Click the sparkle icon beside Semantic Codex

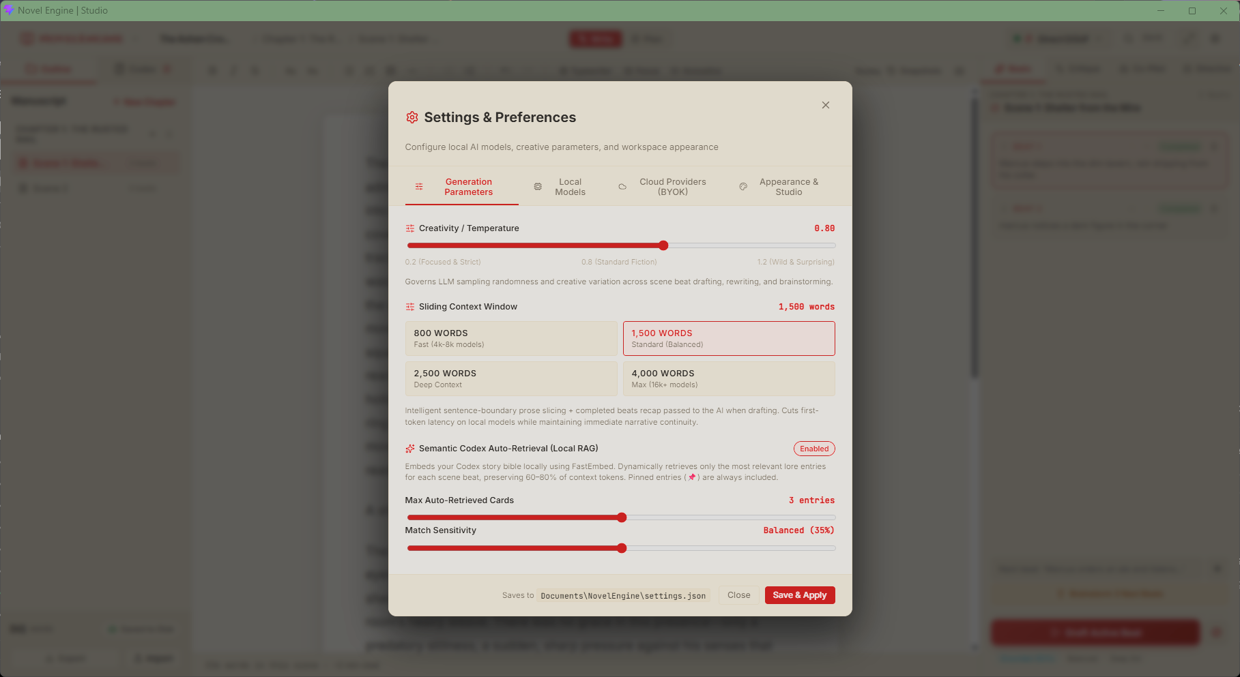[410, 449]
